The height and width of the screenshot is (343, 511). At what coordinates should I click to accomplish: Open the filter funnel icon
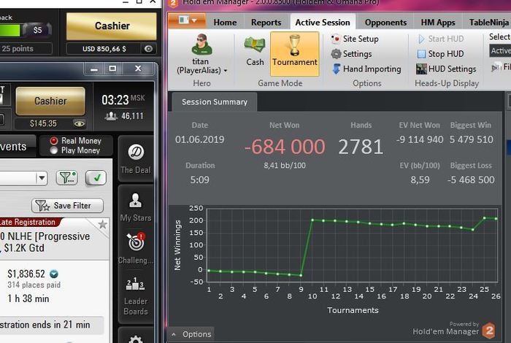(x=67, y=178)
